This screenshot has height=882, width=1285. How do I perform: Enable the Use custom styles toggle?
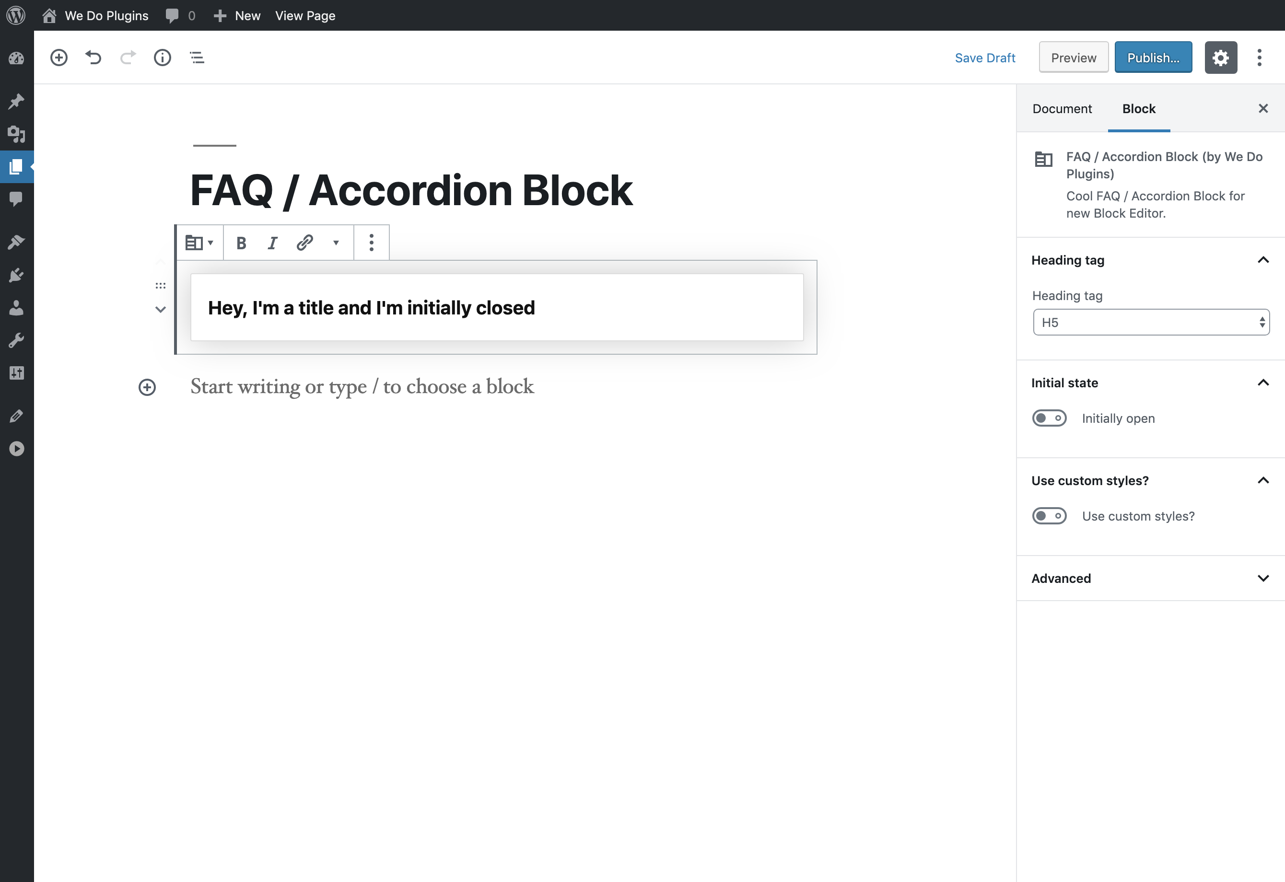[x=1049, y=516]
